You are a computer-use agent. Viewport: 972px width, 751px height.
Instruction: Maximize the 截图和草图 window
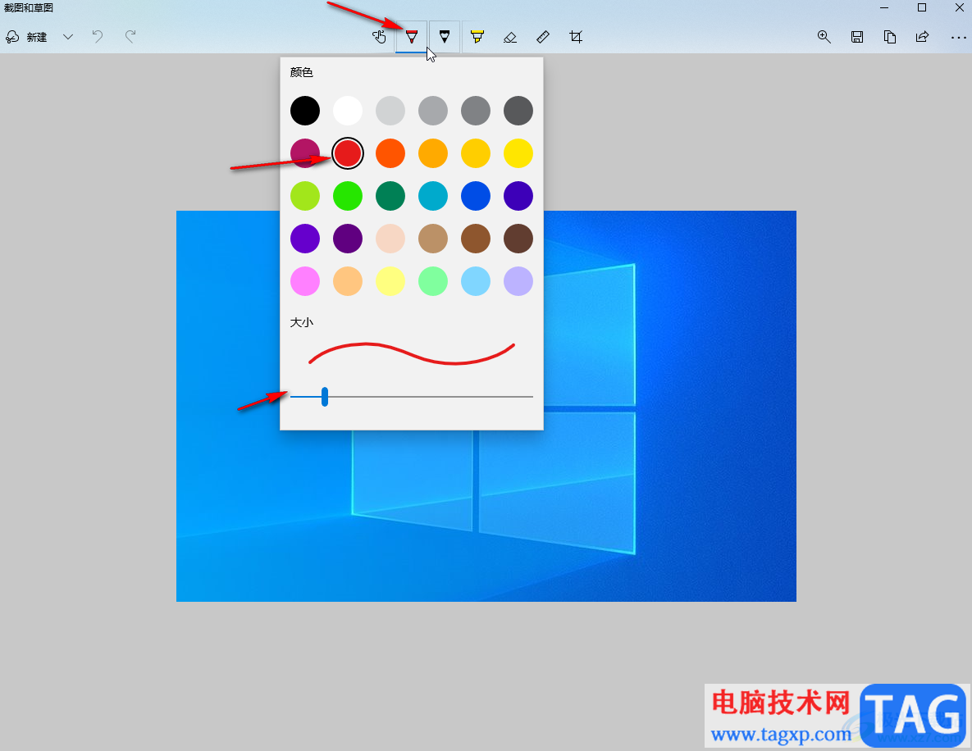point(922,8)
